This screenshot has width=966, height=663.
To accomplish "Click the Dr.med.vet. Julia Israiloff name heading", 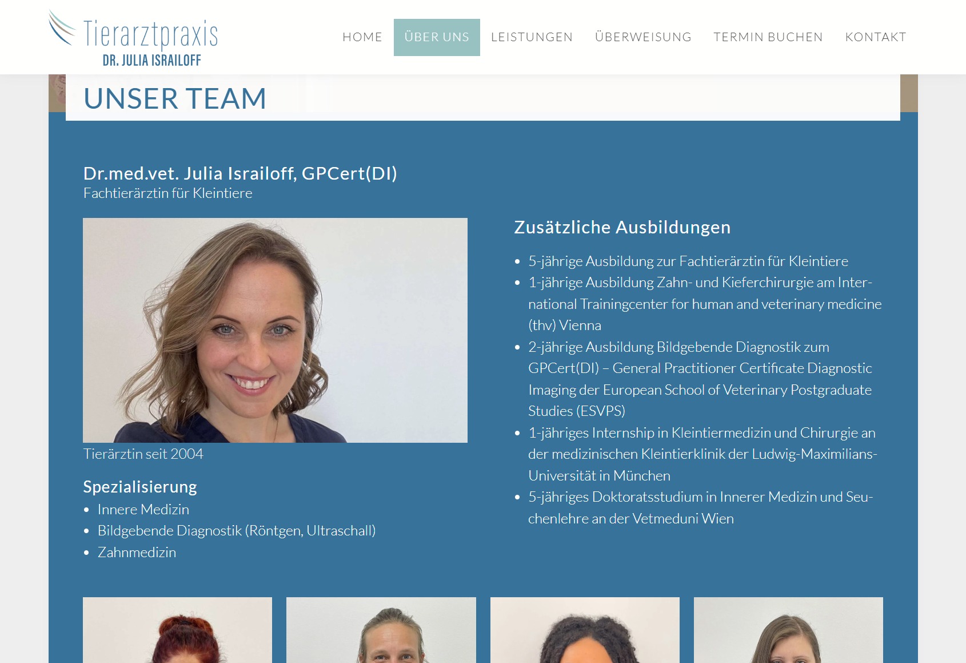I will (x=240, y=173).
